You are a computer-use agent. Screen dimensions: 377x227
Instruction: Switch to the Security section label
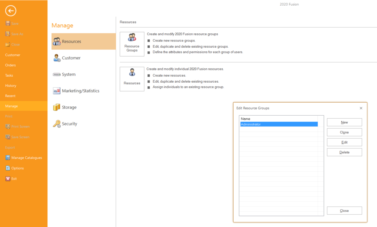click(x=69, y=124)
